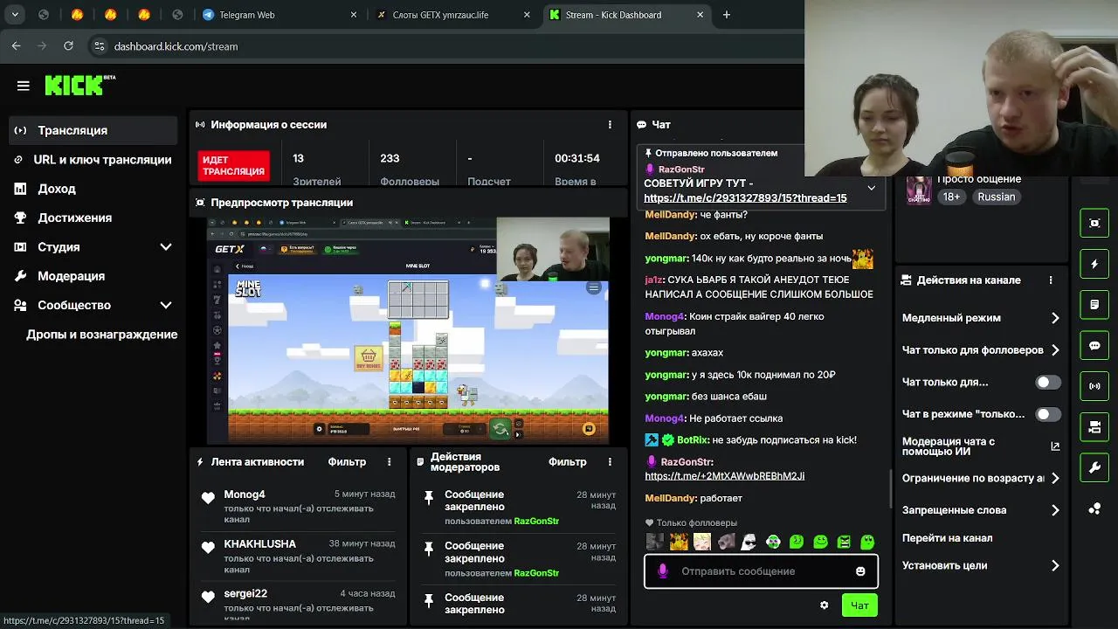The height and width of the screenshot is (629, 1118).
Task: Open pinned t.me/c/2931327893 thread link
Action: [x=745, y=198]
